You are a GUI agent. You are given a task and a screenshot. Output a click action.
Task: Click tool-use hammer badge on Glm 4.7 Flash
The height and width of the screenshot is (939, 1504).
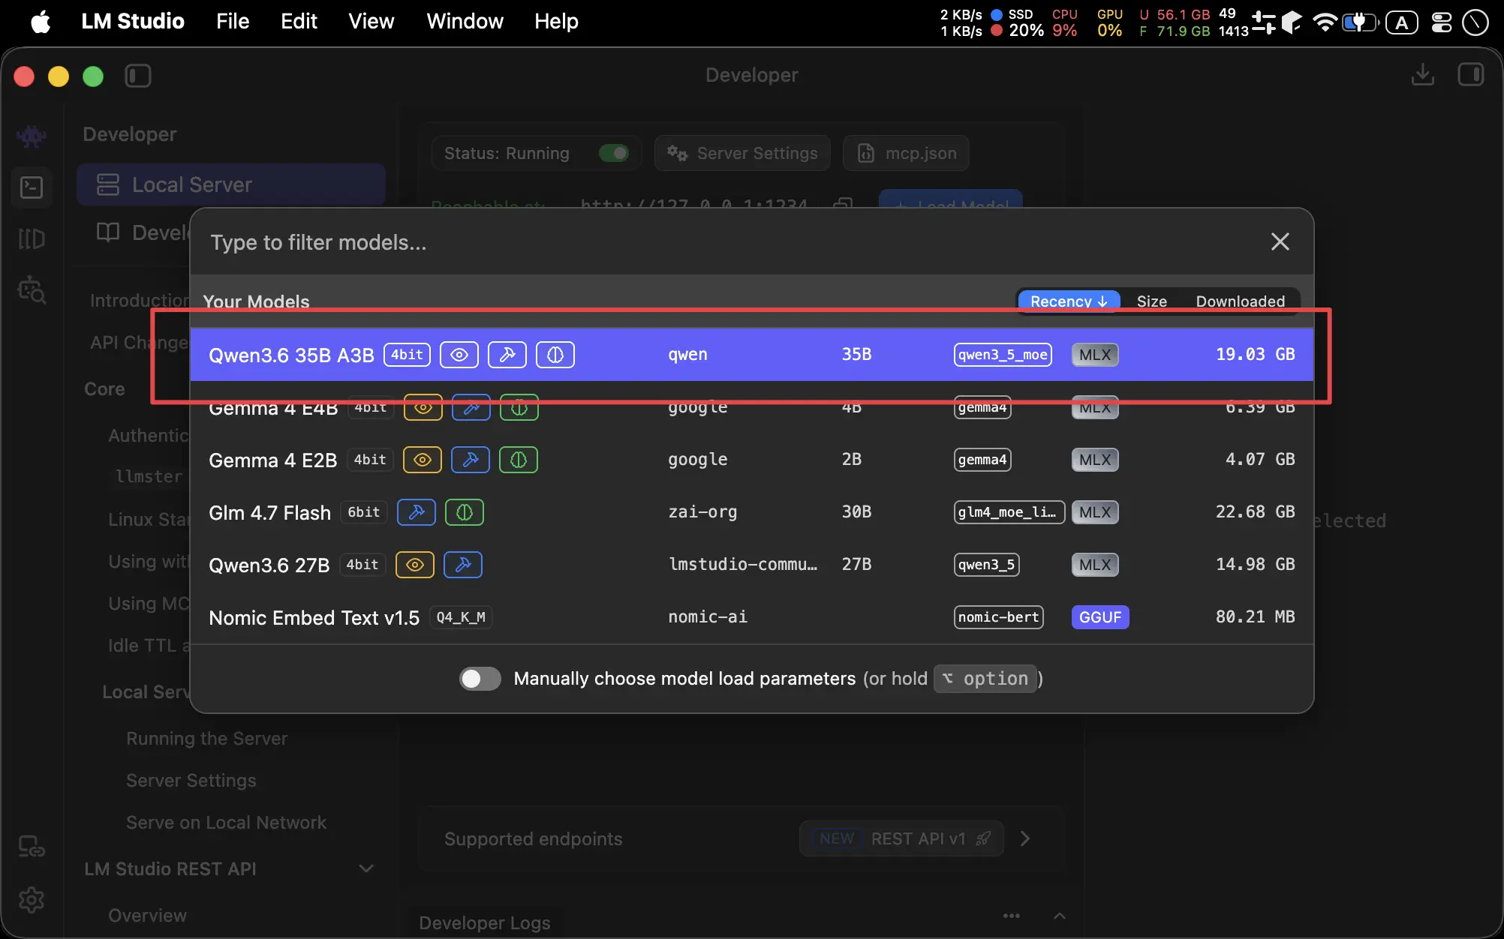coord(417,512)
